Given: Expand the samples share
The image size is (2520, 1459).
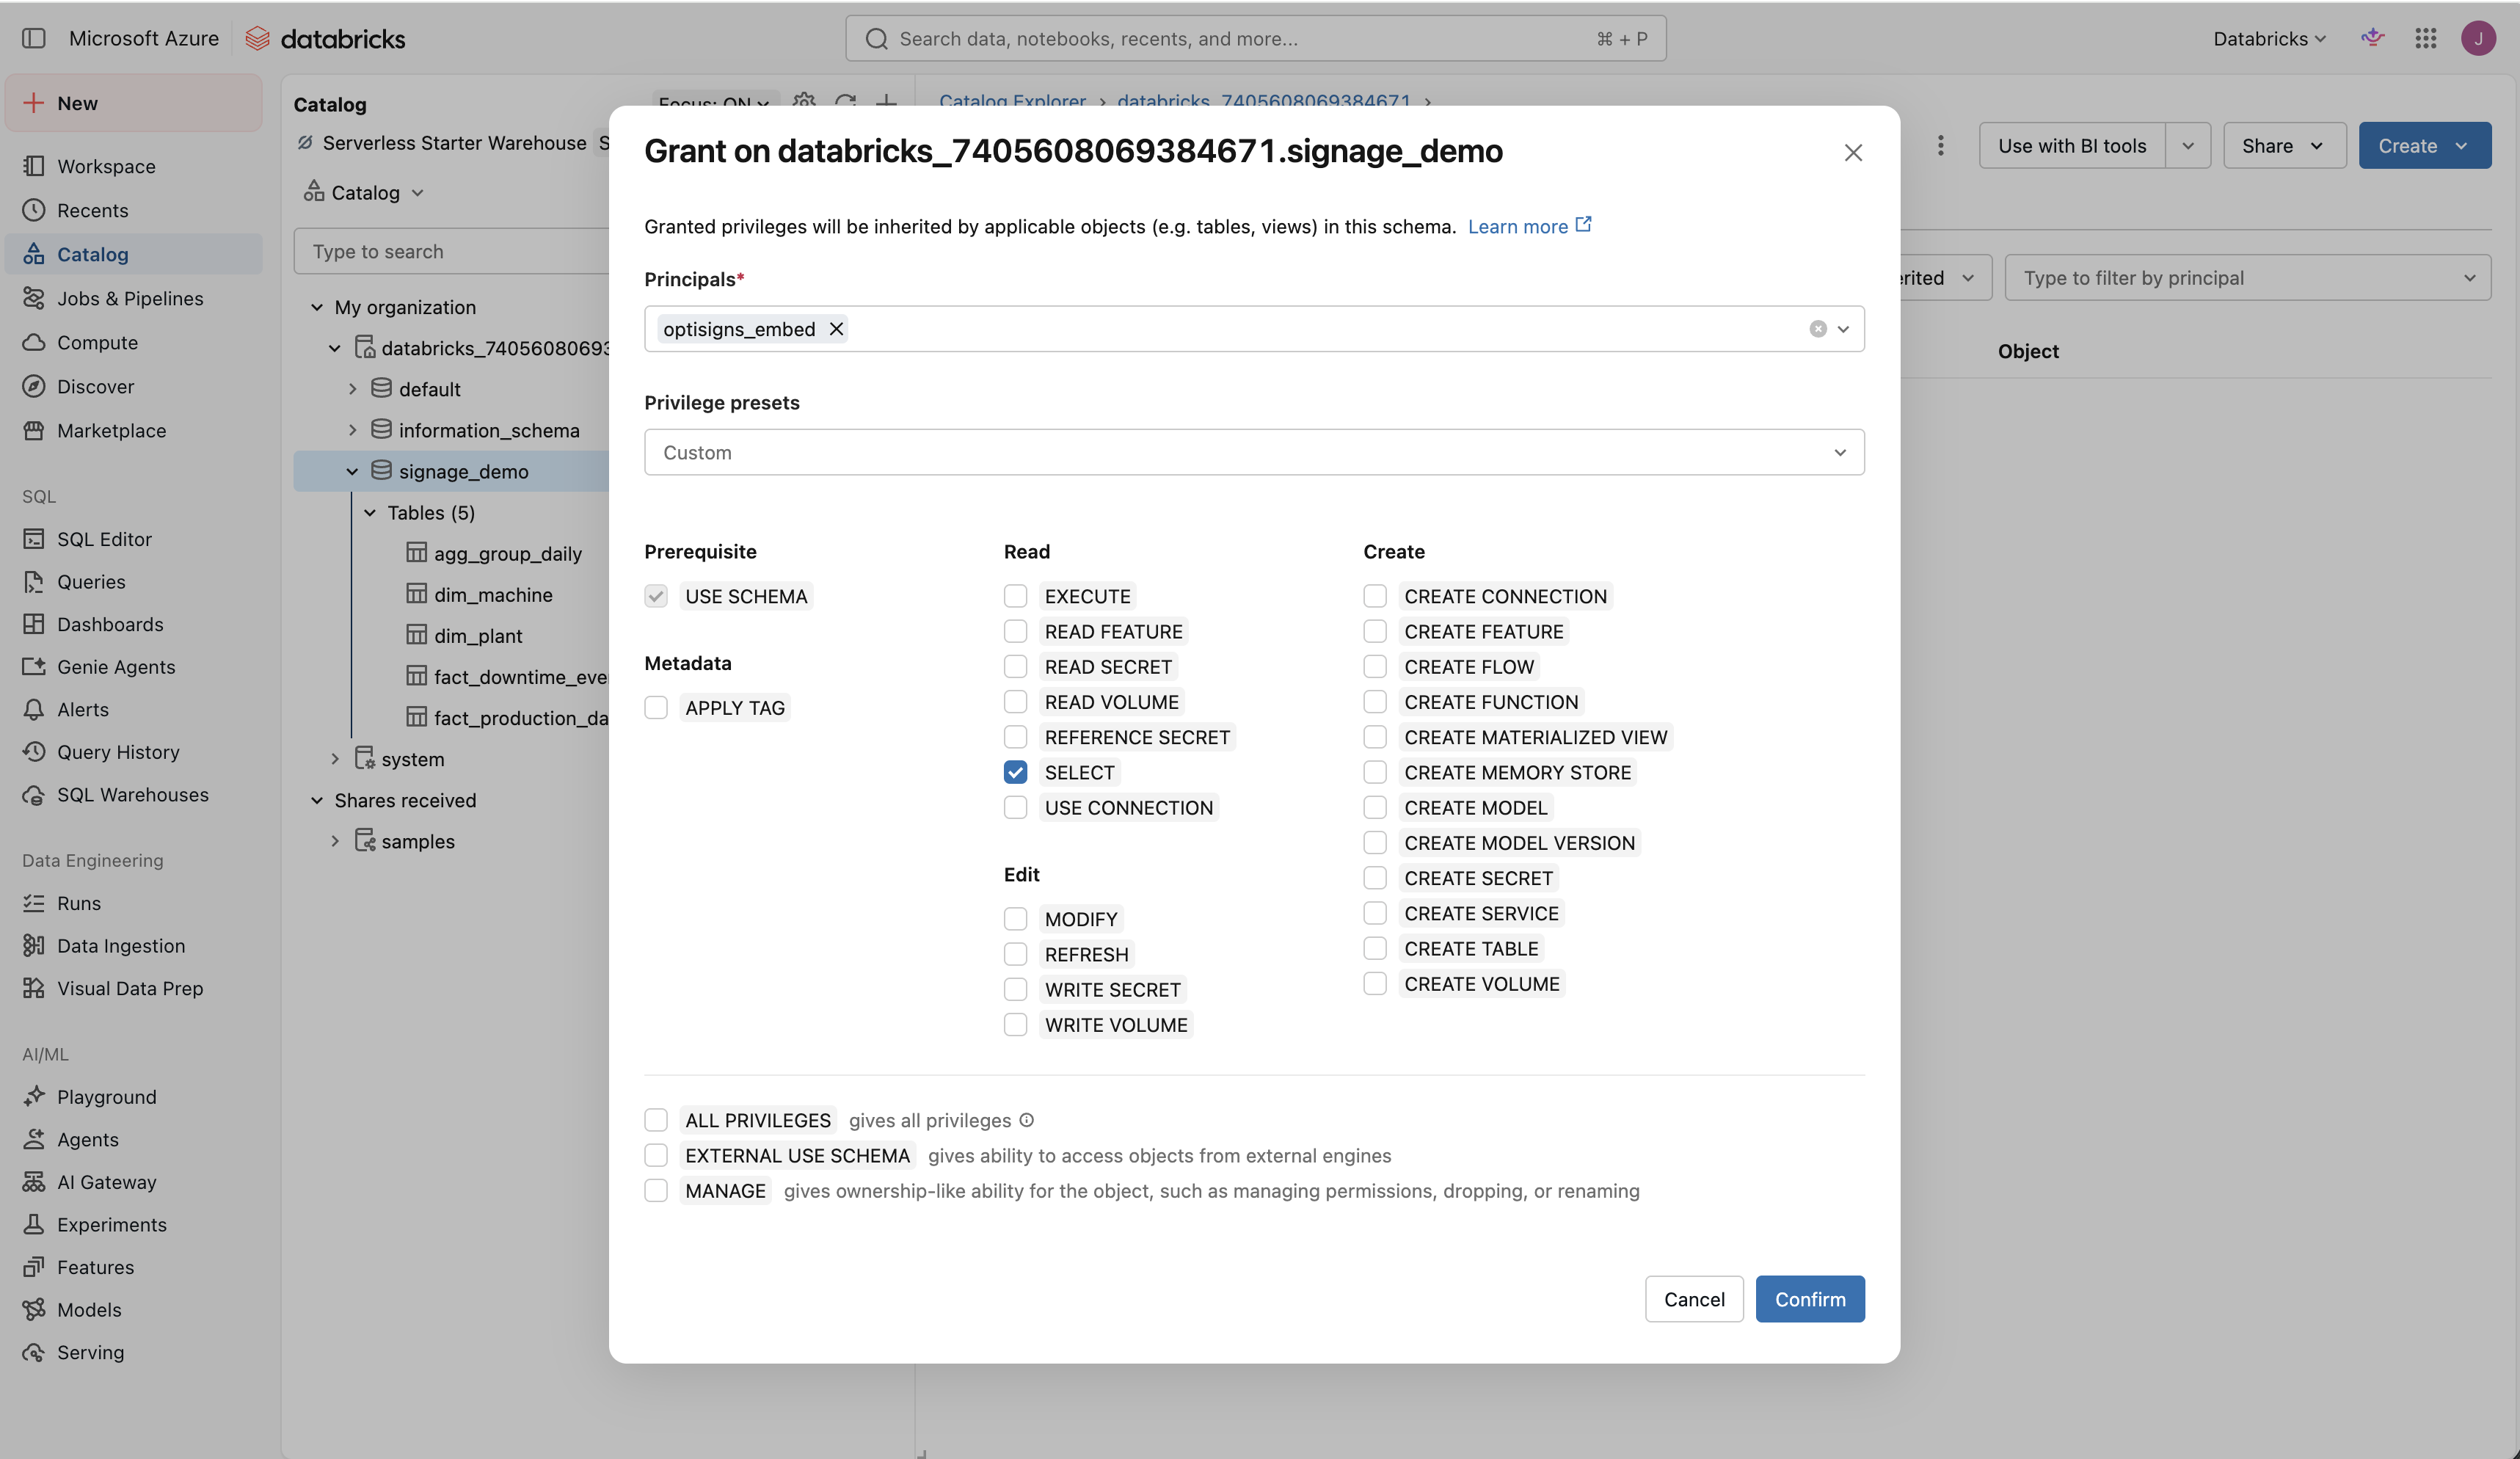Looking at the screenshot, I should (x=335, y=841).
